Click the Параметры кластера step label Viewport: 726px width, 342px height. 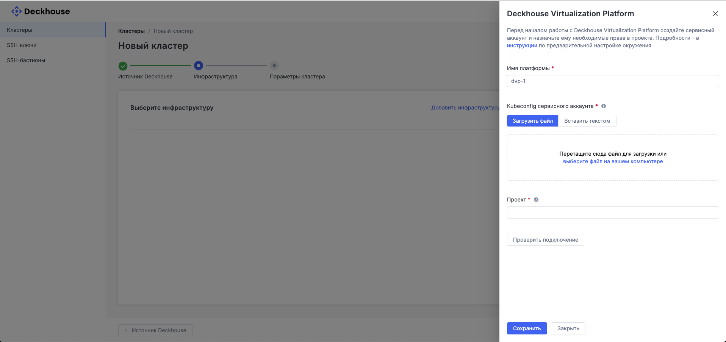(297, 77)
